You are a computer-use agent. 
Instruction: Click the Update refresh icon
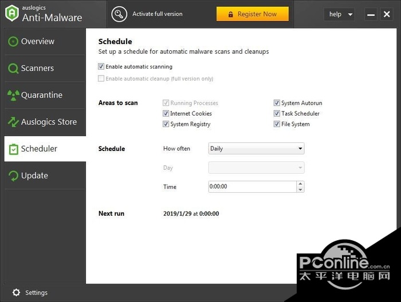(x=13, y=176)
